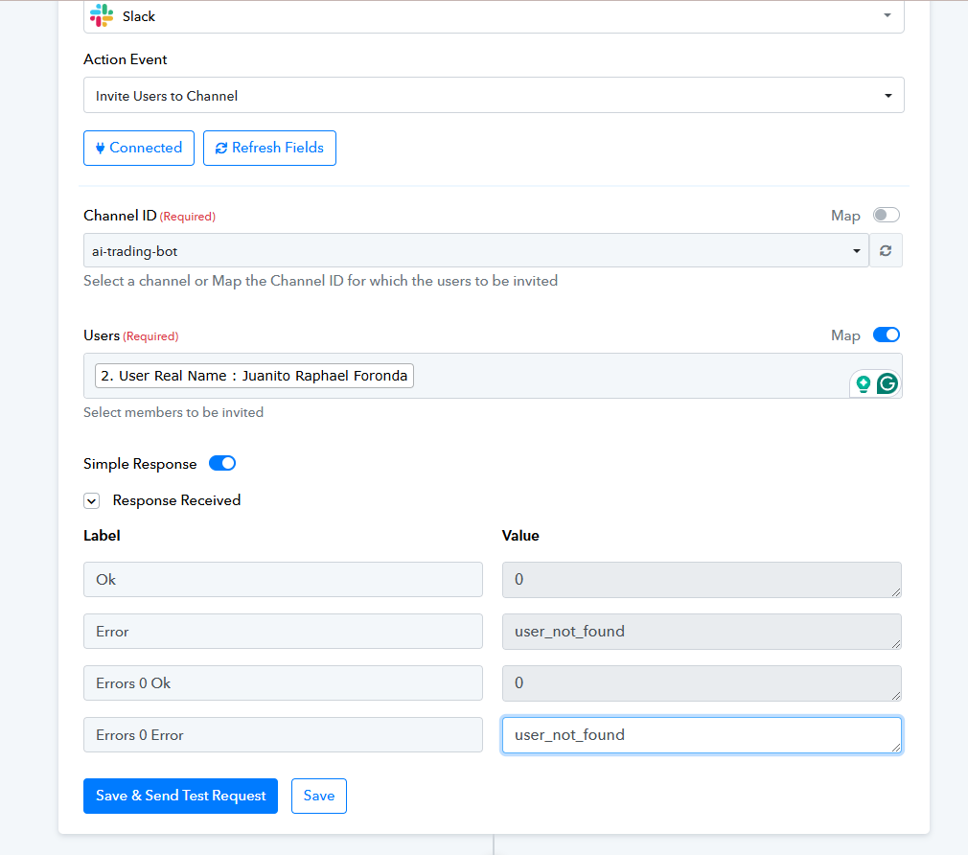Screen dimensions: 968x855
Task: Select the User Real Name mapped tag
Action: tap(254, 376)
